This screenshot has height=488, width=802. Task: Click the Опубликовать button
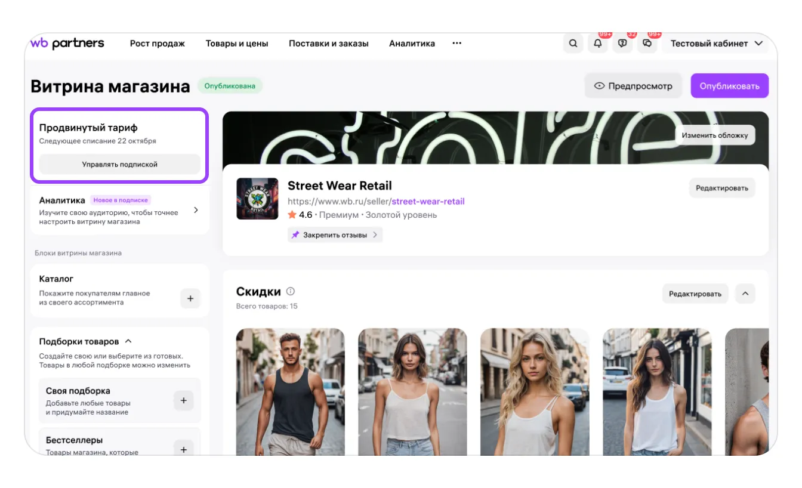[x=729, y=86]
